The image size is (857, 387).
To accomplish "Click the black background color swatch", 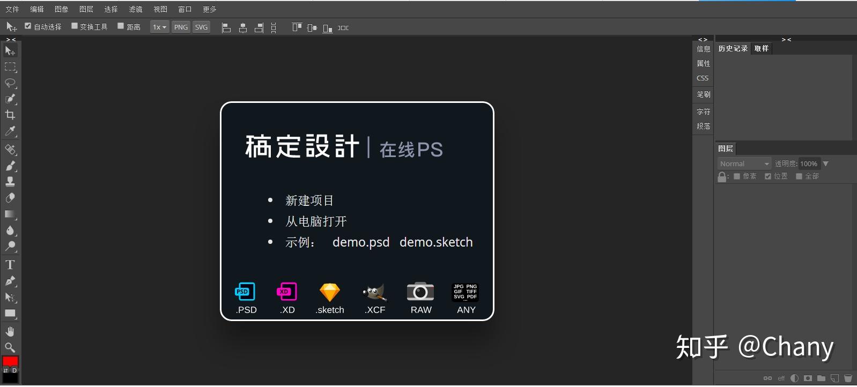I will (x=11, y=377).
